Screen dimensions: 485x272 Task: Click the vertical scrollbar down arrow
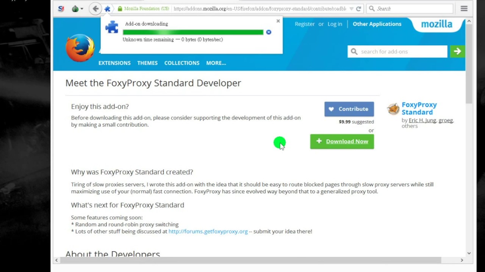(469, 253)
